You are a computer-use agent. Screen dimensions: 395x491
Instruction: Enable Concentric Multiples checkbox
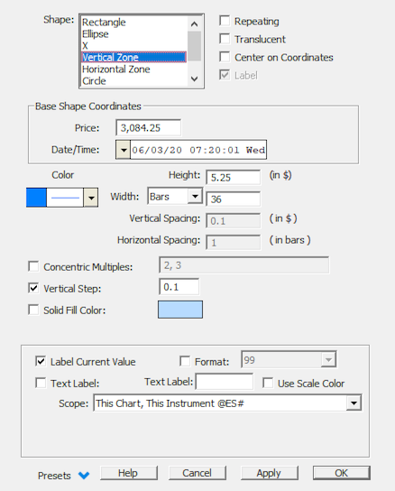coord(33,266)
